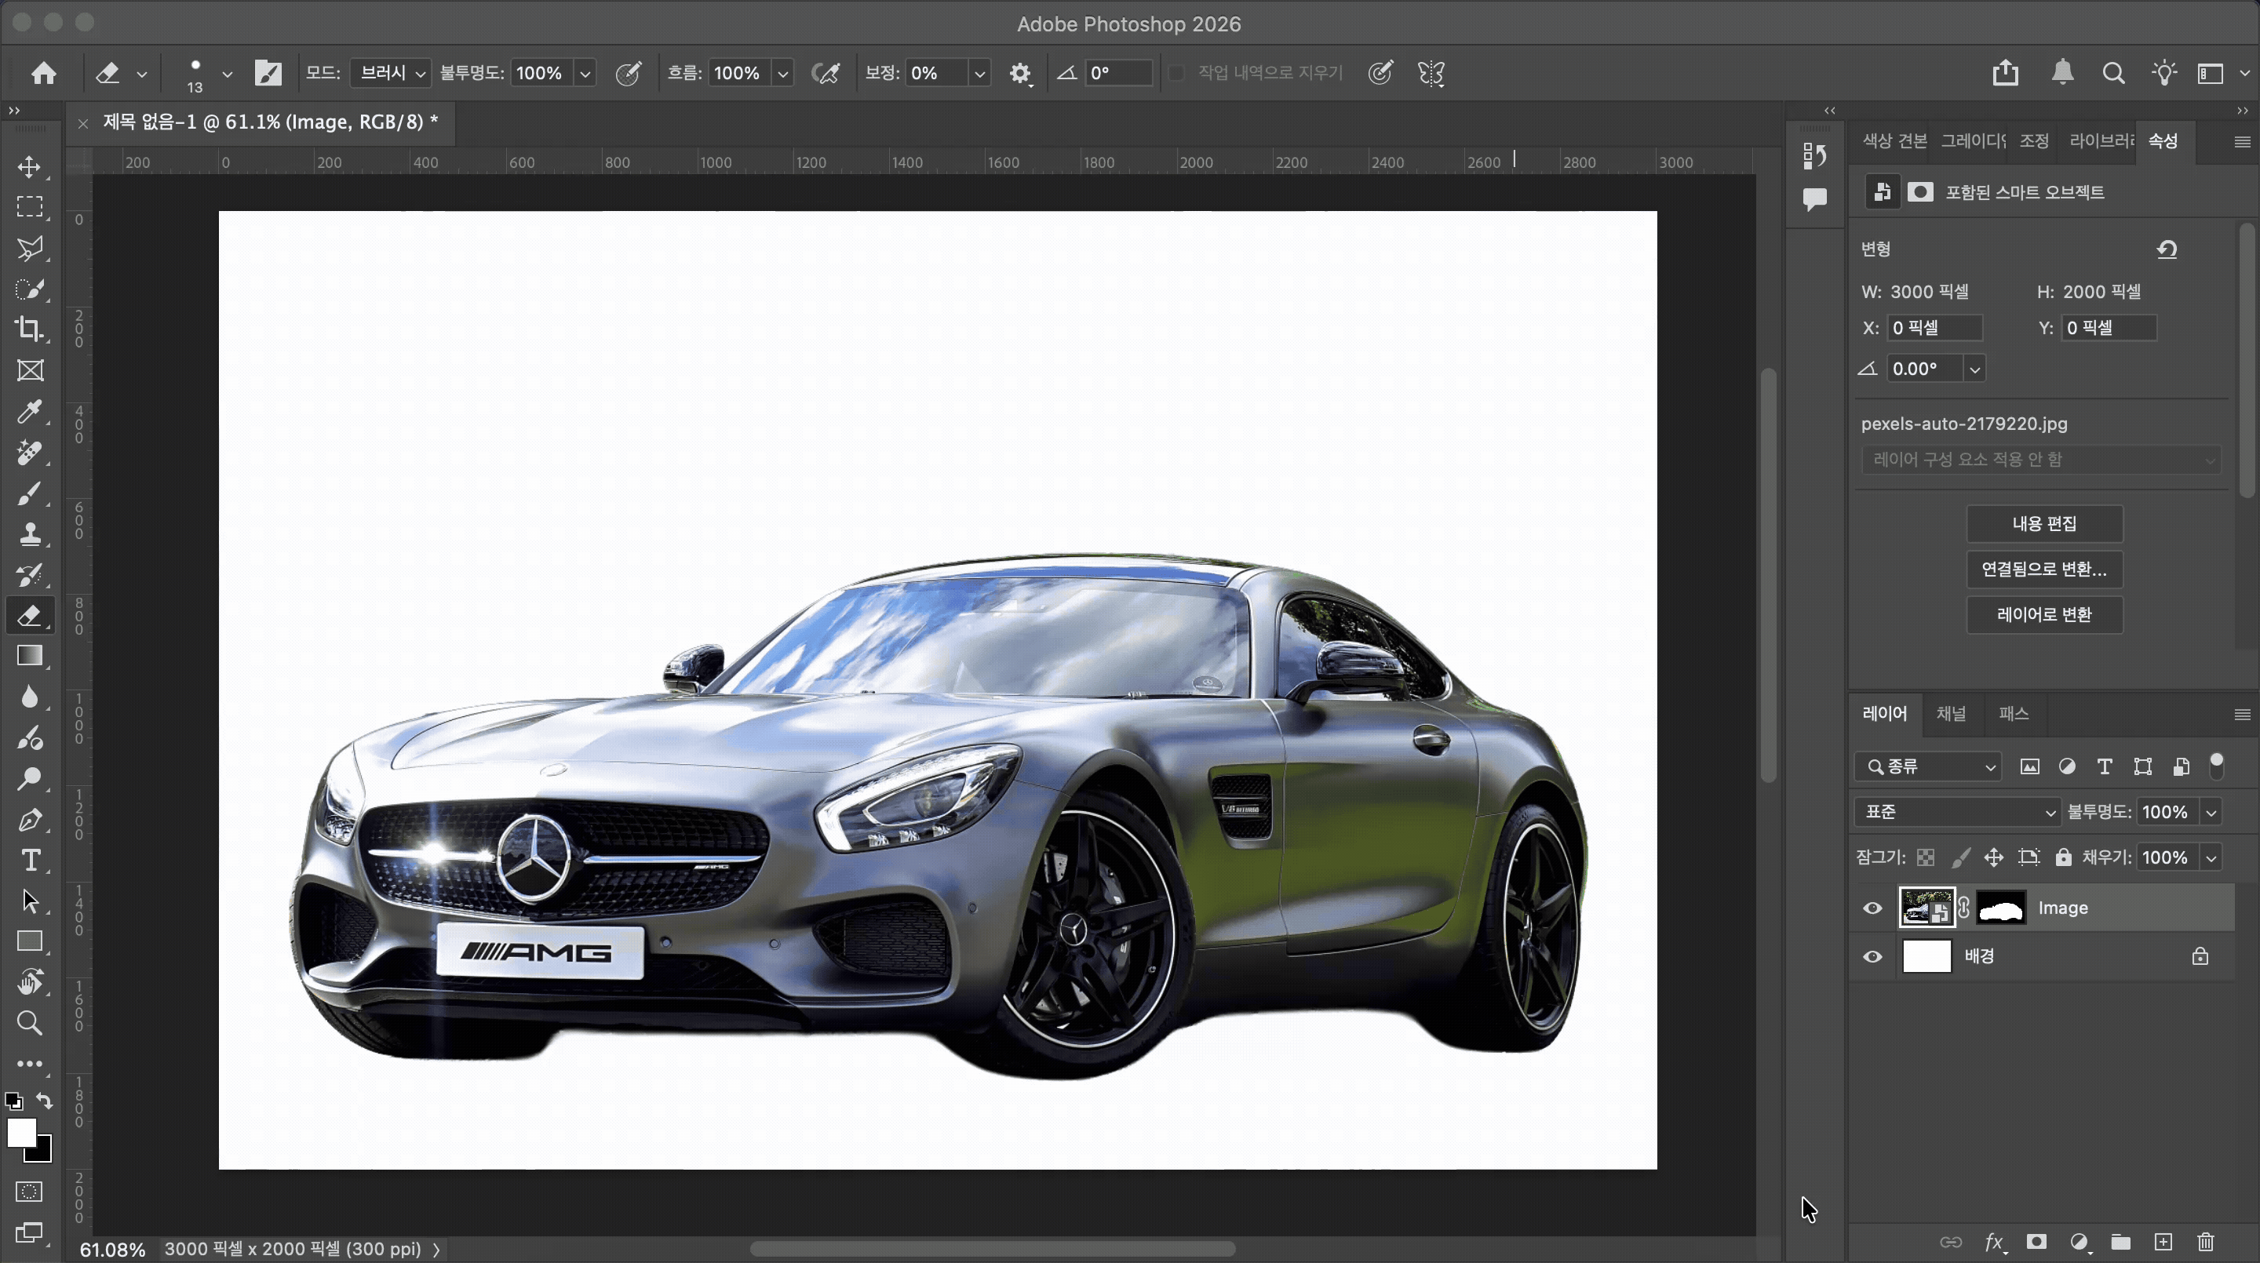Select the Spot Healing Brush tool
The width and height of the screenshot is (2260, 1263).
click(x=30, y=453)
